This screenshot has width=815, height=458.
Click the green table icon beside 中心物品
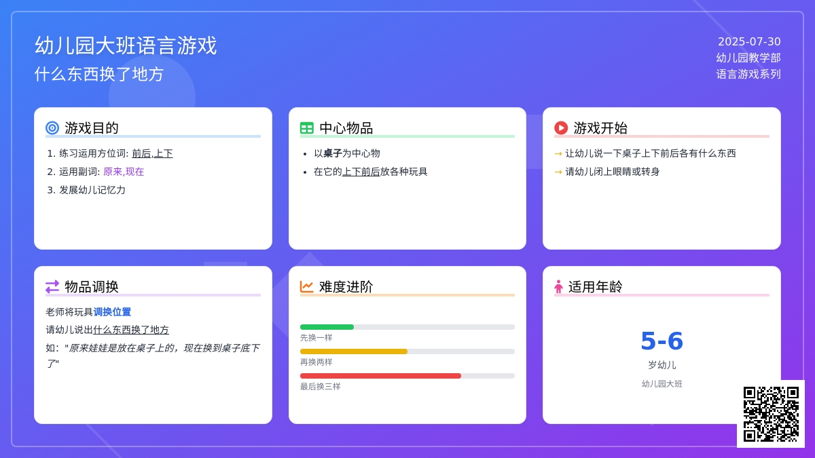pos(307,128)
